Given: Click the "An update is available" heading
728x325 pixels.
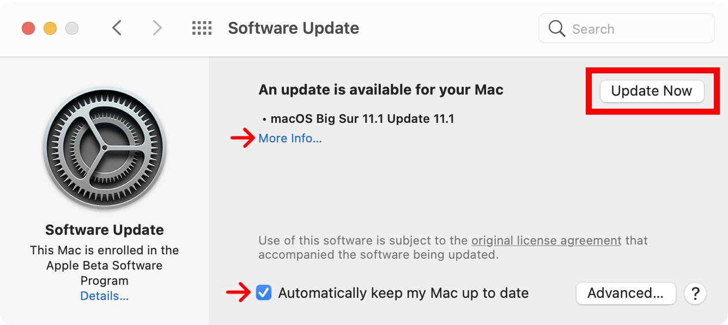Looking at the screenshot, I should pyautogui.click(x=380, y=90).
